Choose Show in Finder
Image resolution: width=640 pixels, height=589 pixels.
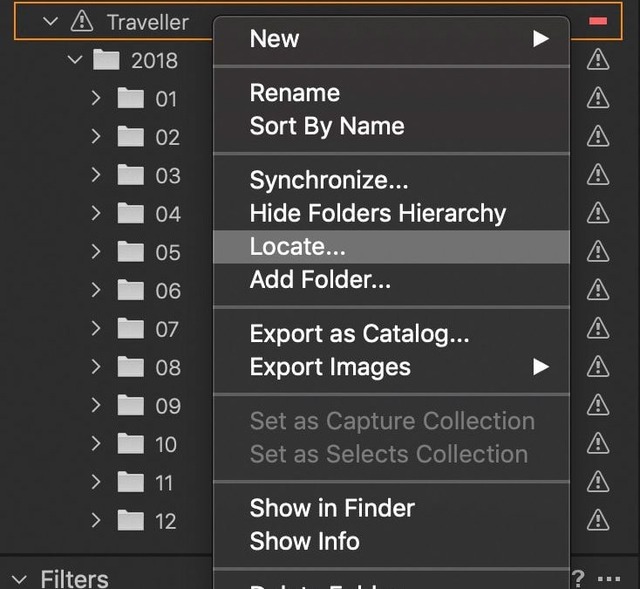click(x=331, y=508)
